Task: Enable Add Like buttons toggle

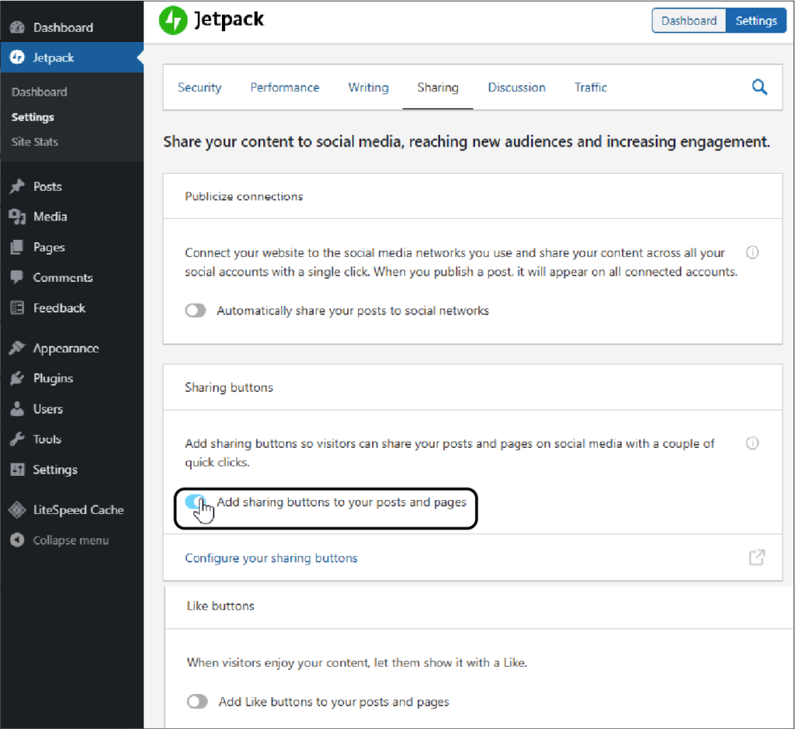Action: point(197,702)
